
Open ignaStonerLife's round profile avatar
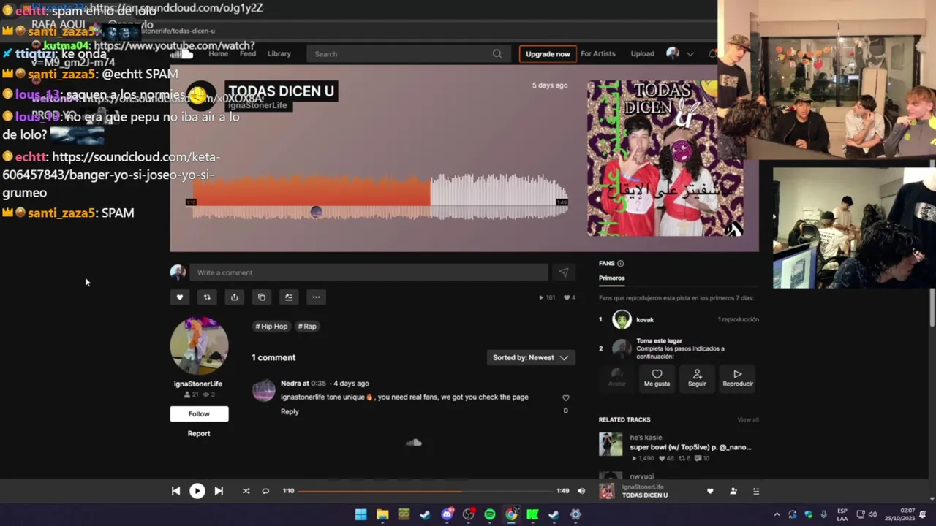point(199,346)
